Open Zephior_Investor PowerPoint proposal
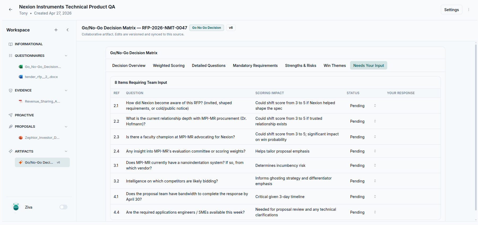Image resolution: width=478 pixels, height=225 pixels. (42, 137)
